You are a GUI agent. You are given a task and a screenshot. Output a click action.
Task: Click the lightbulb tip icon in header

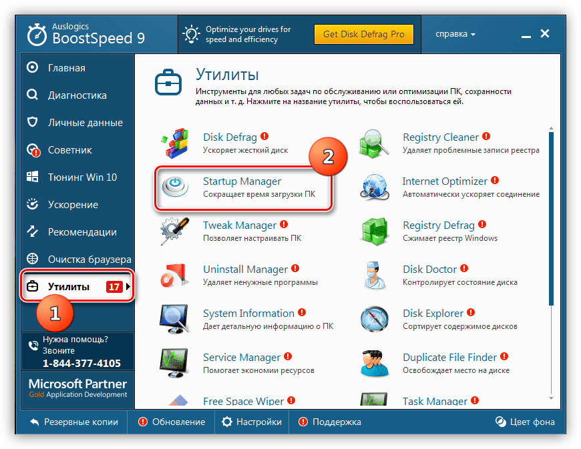tap(192, 34)
